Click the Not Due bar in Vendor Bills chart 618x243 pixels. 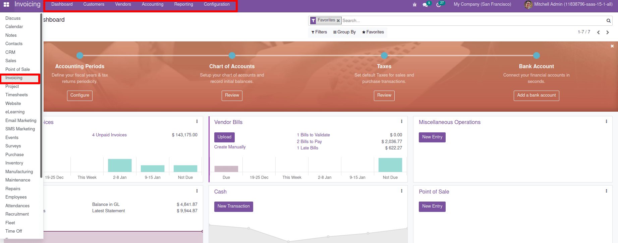pos(390,165)
